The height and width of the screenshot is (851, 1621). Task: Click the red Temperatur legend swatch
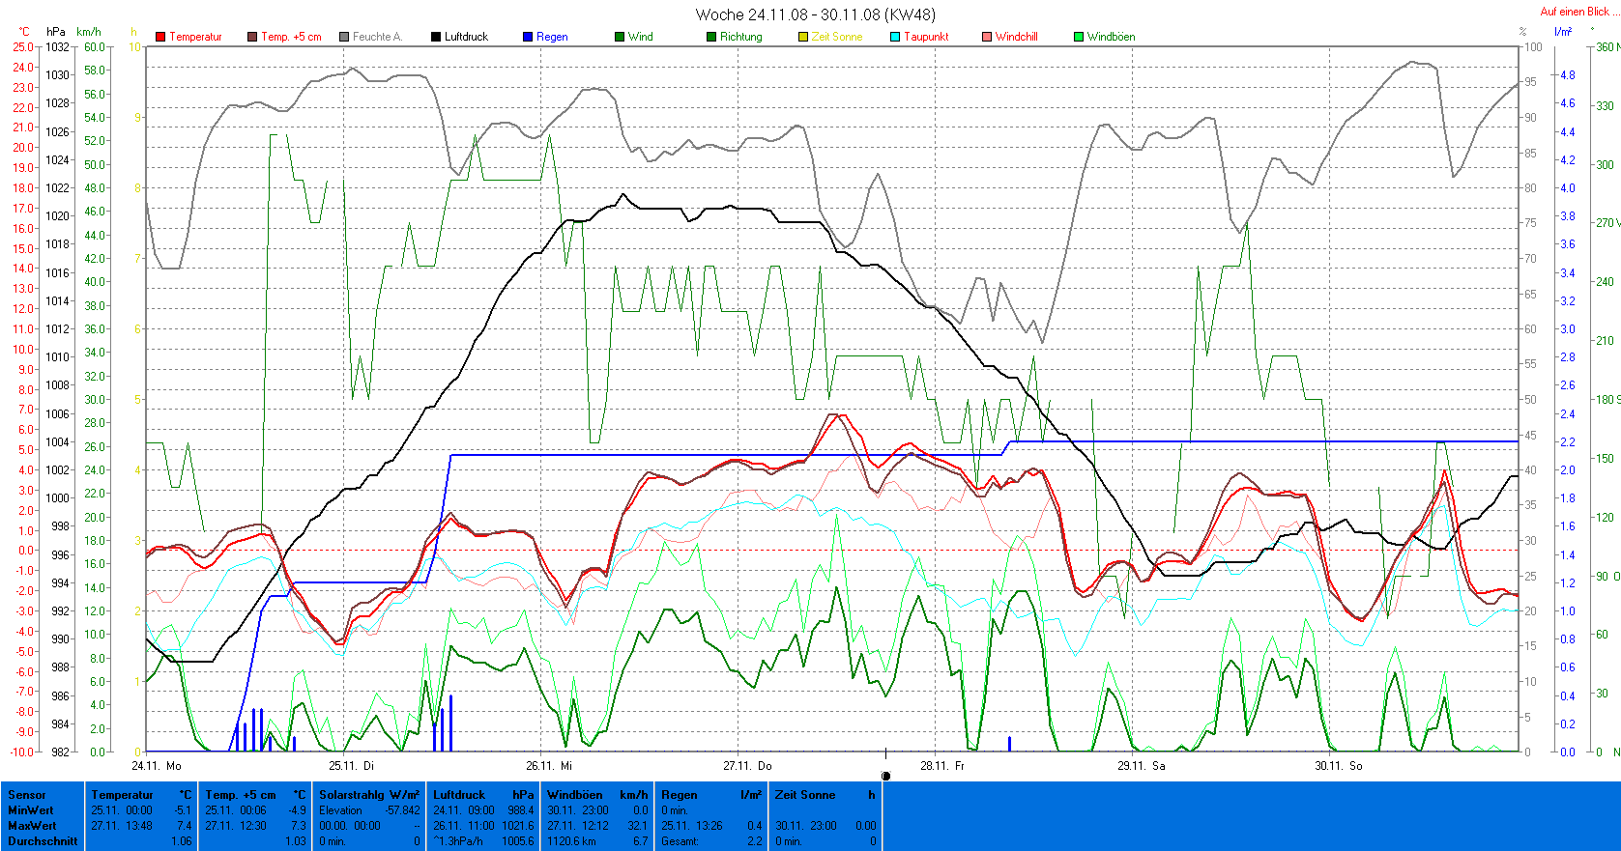[x=160, y=37]
